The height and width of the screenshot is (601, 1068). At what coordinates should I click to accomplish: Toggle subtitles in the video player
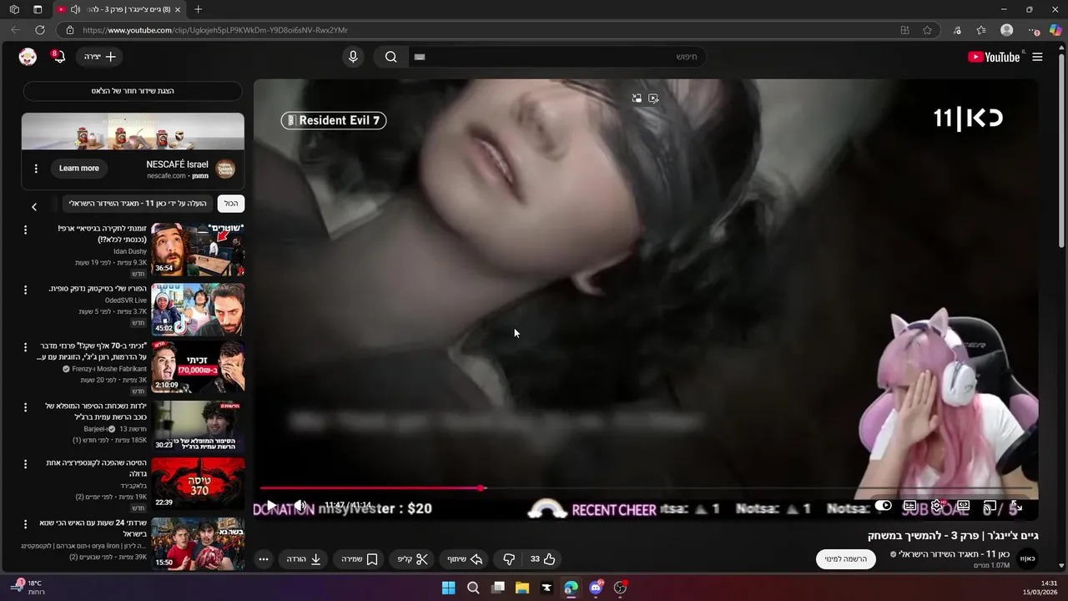pos(909,506)
